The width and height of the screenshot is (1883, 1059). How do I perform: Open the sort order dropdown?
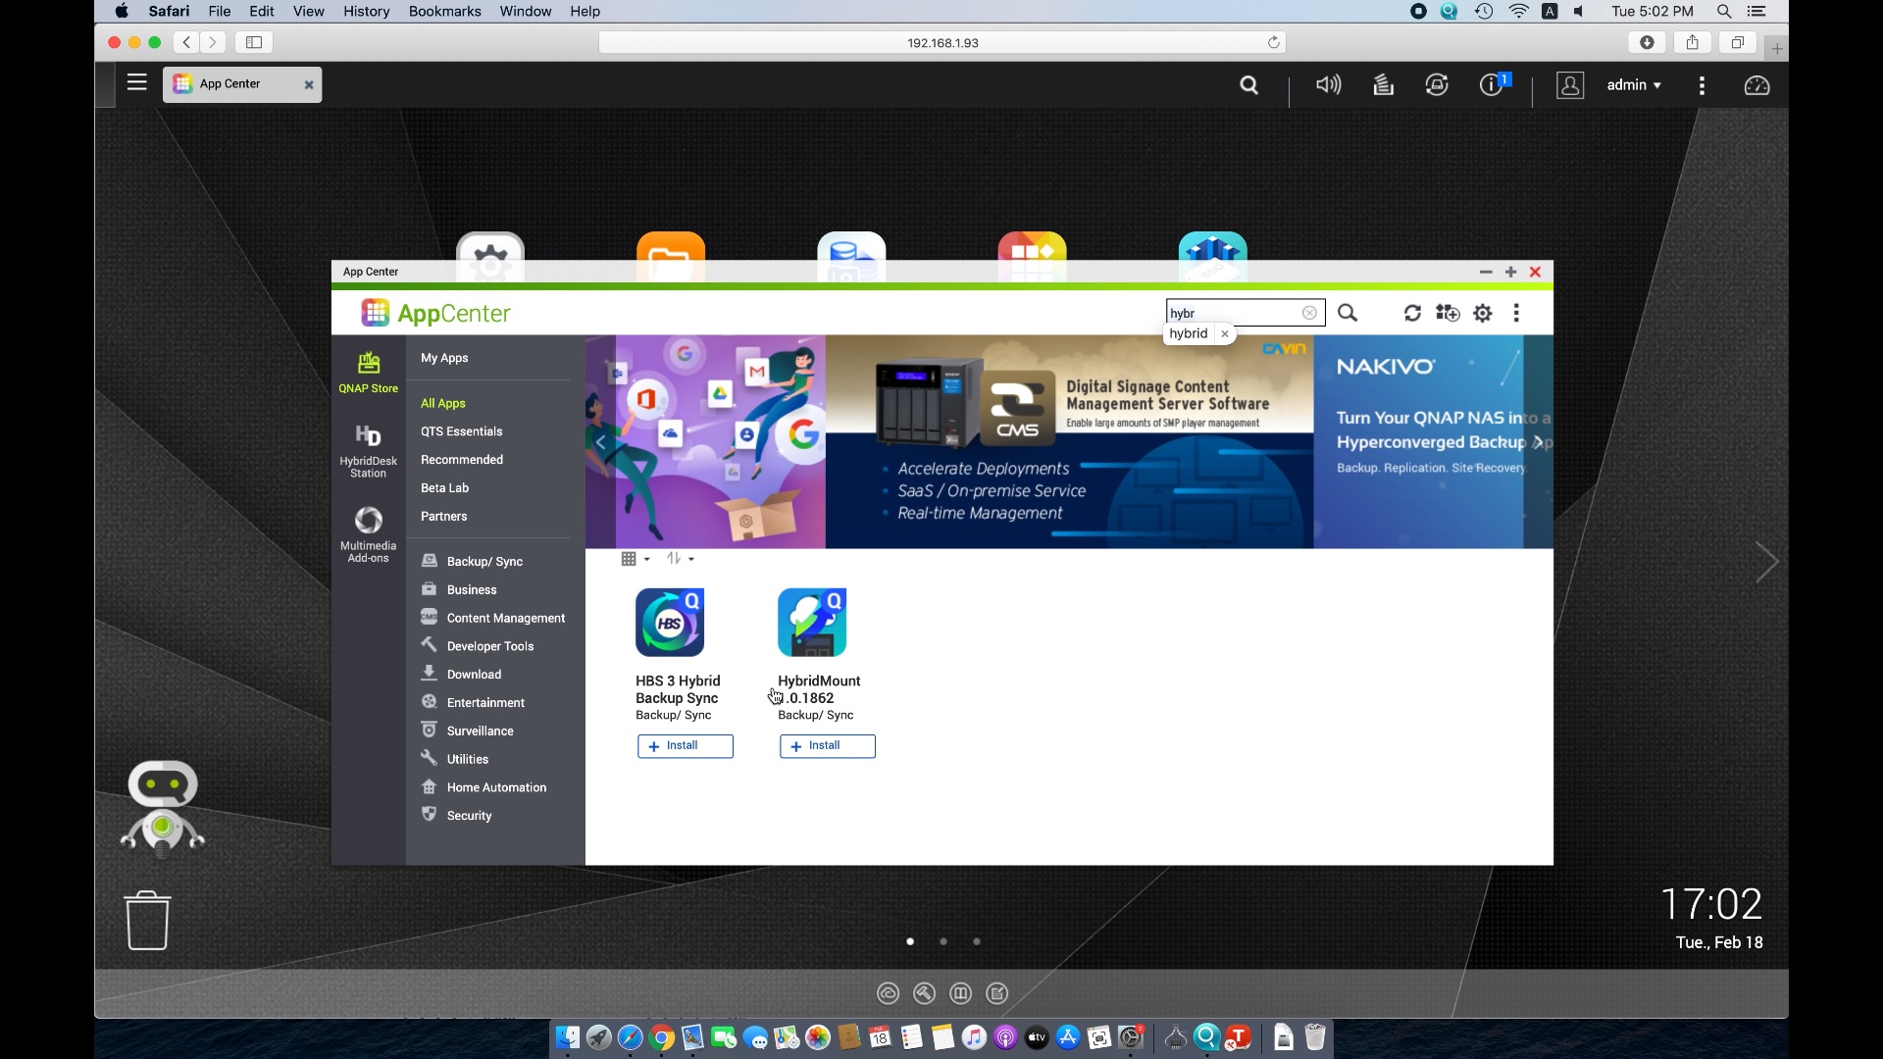tap(681, 559)
